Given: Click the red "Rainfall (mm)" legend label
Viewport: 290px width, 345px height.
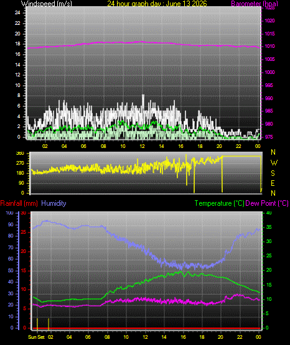Looking at the screenshot, I should click(x=19, y=203).
